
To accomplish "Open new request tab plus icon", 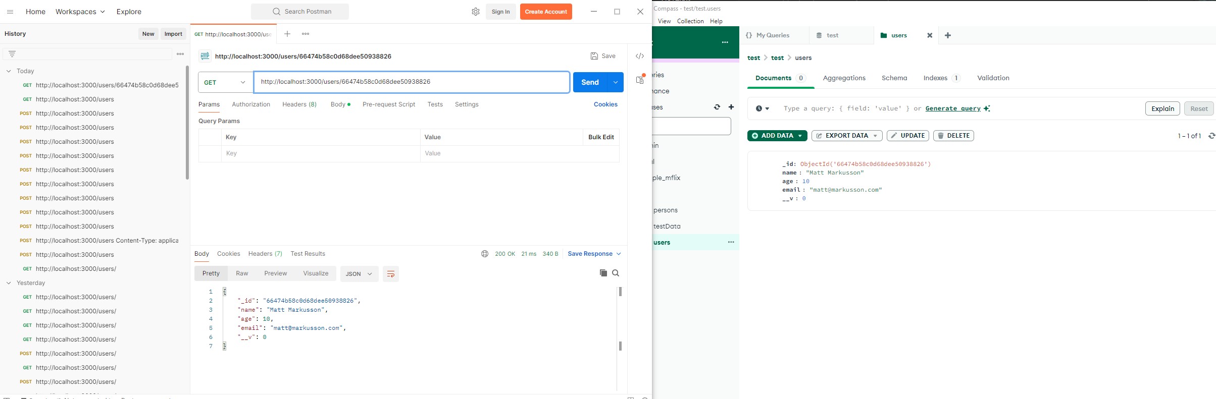I will click(287, 34).
